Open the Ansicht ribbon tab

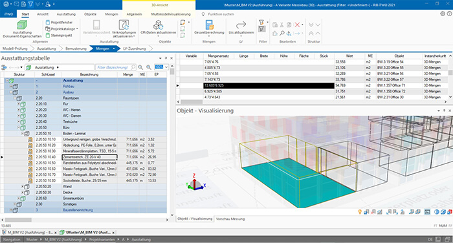(43, 14)
